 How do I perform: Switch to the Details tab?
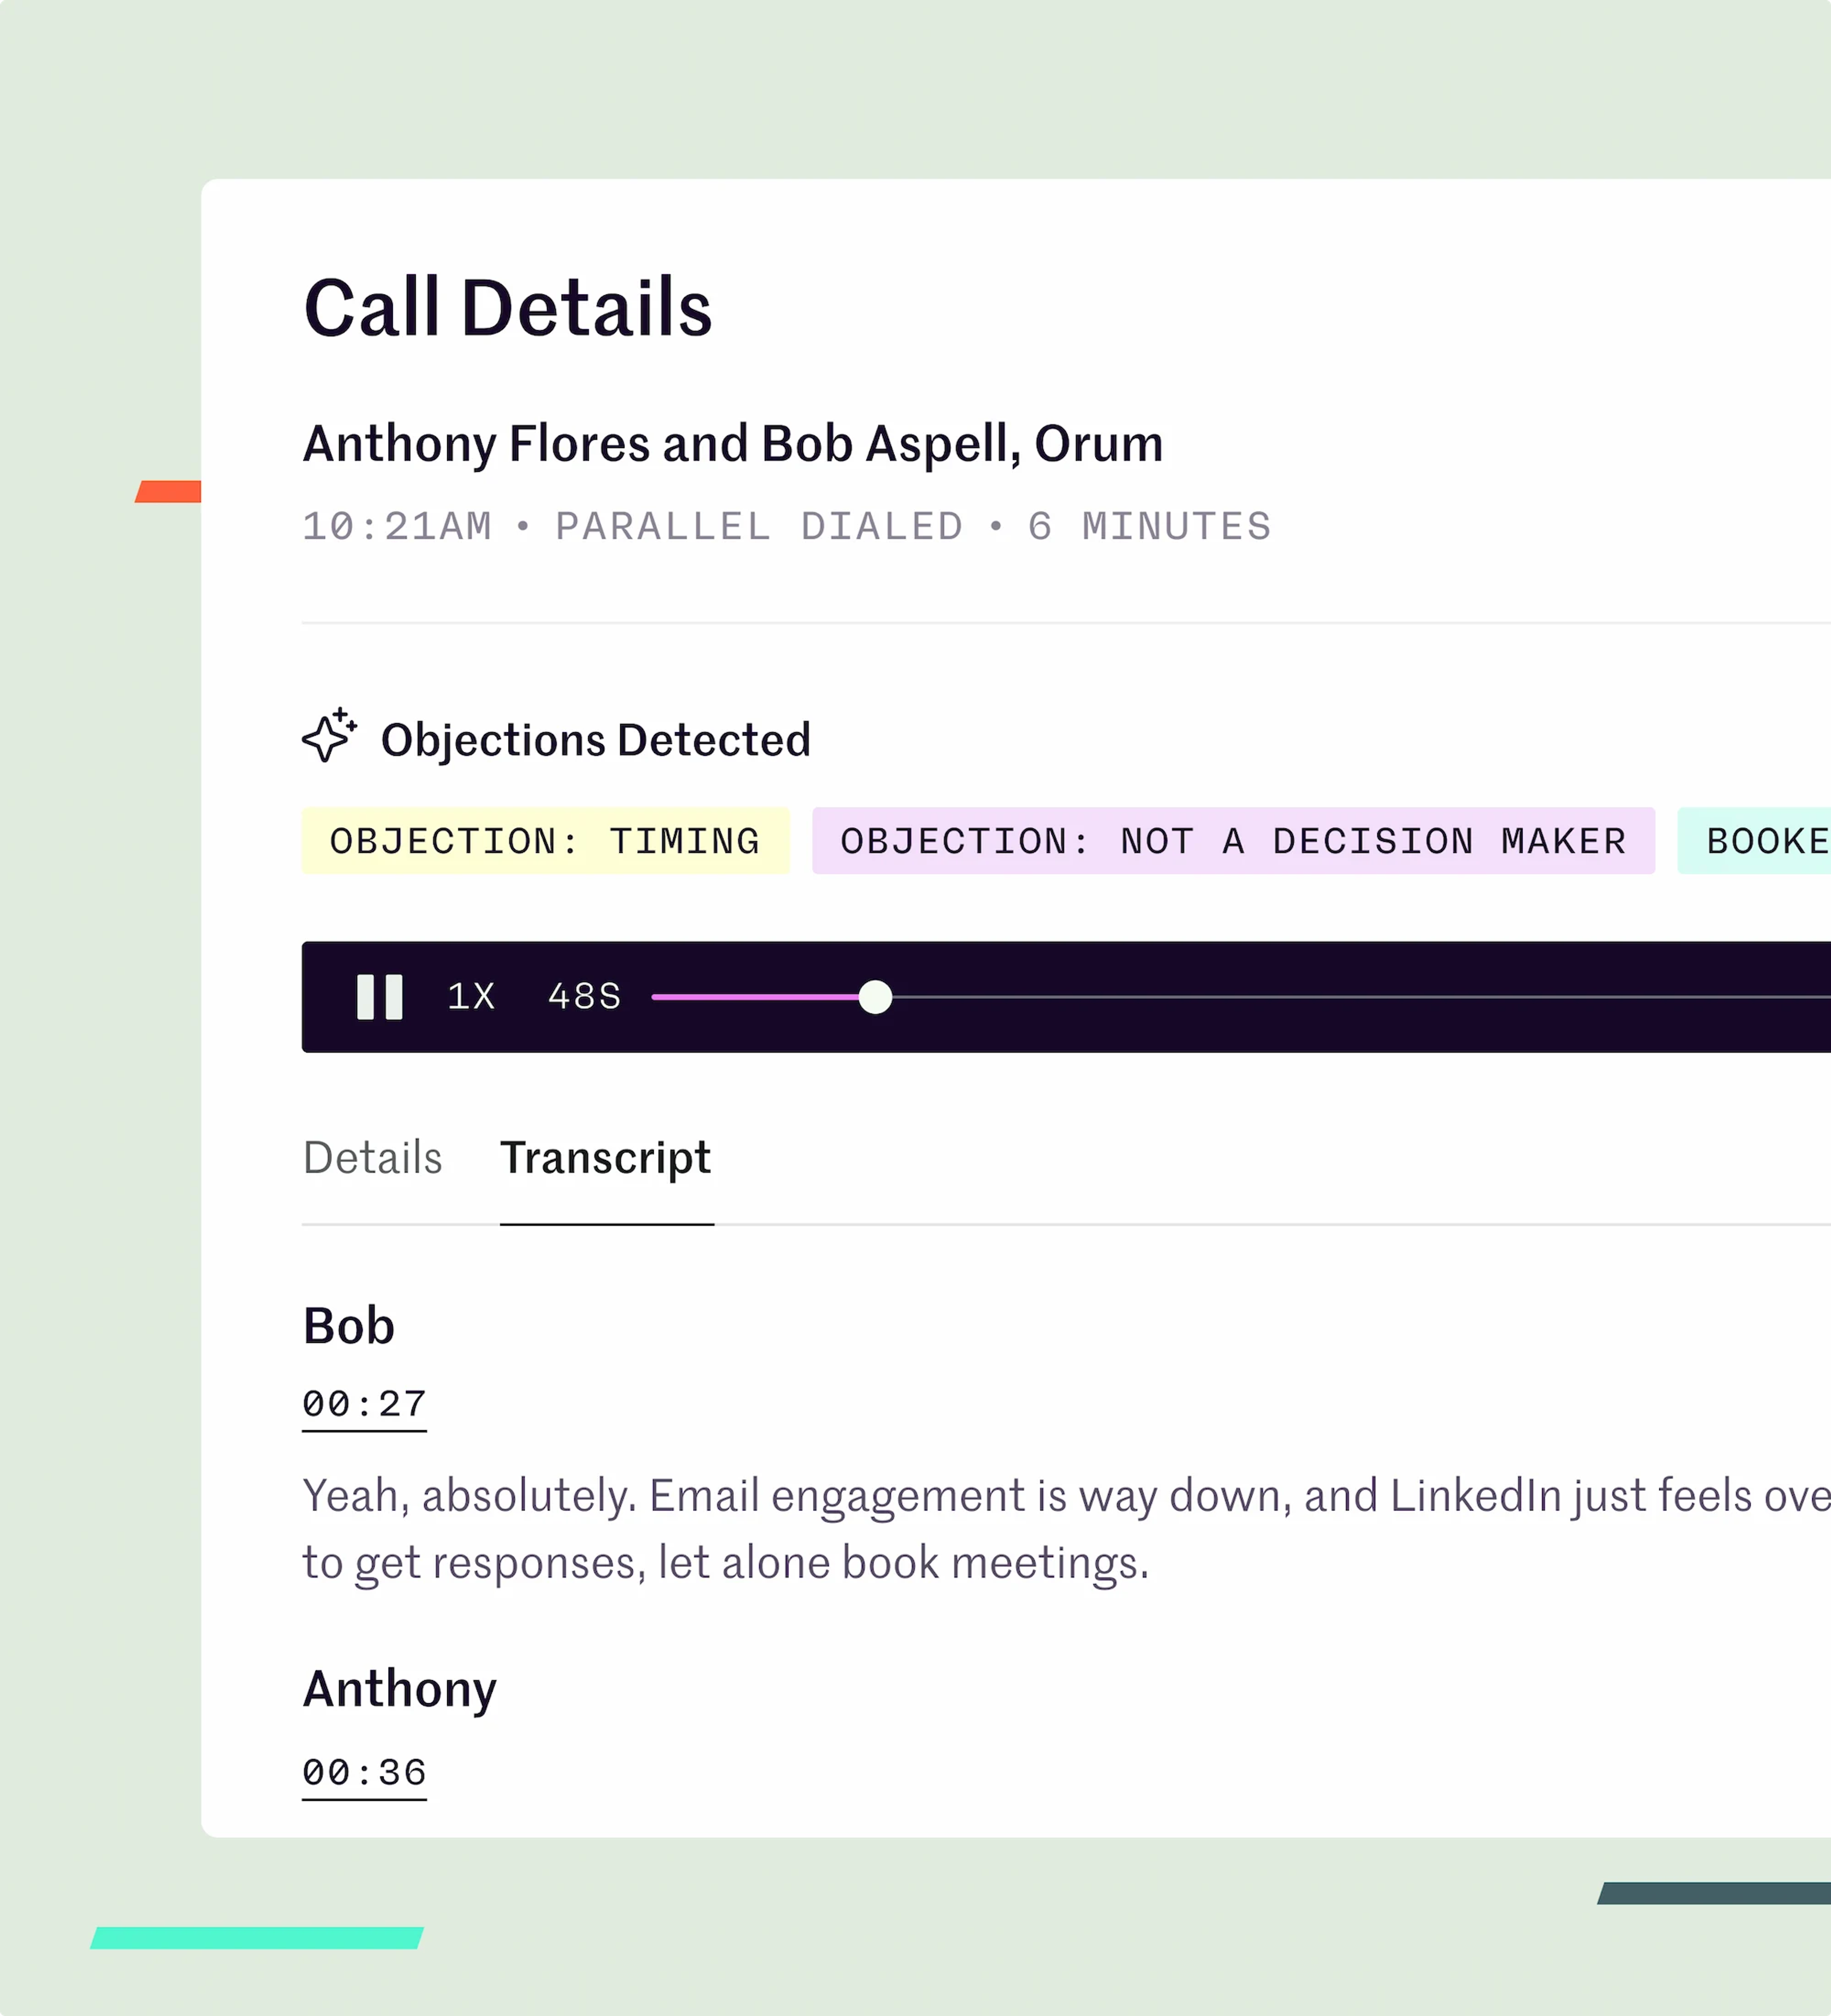(x=372, y=1158)
